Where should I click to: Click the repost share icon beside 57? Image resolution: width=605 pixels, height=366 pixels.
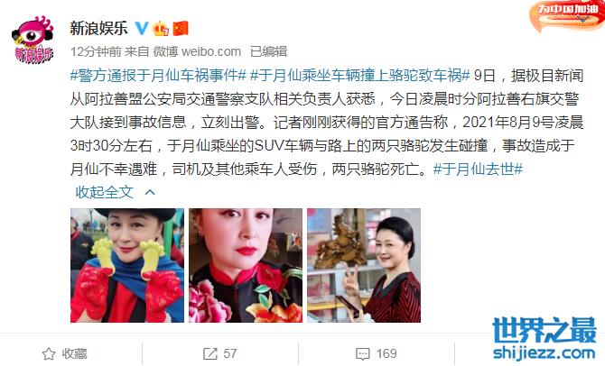pos(210,353)
